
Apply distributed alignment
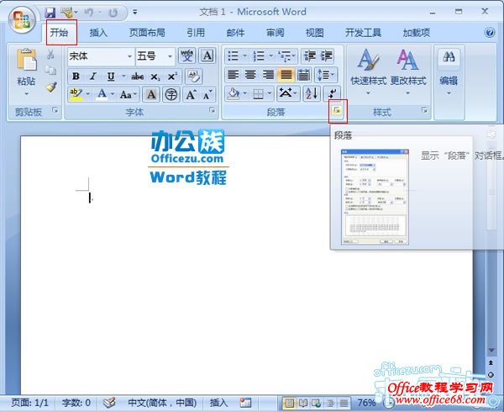[303, 76]
